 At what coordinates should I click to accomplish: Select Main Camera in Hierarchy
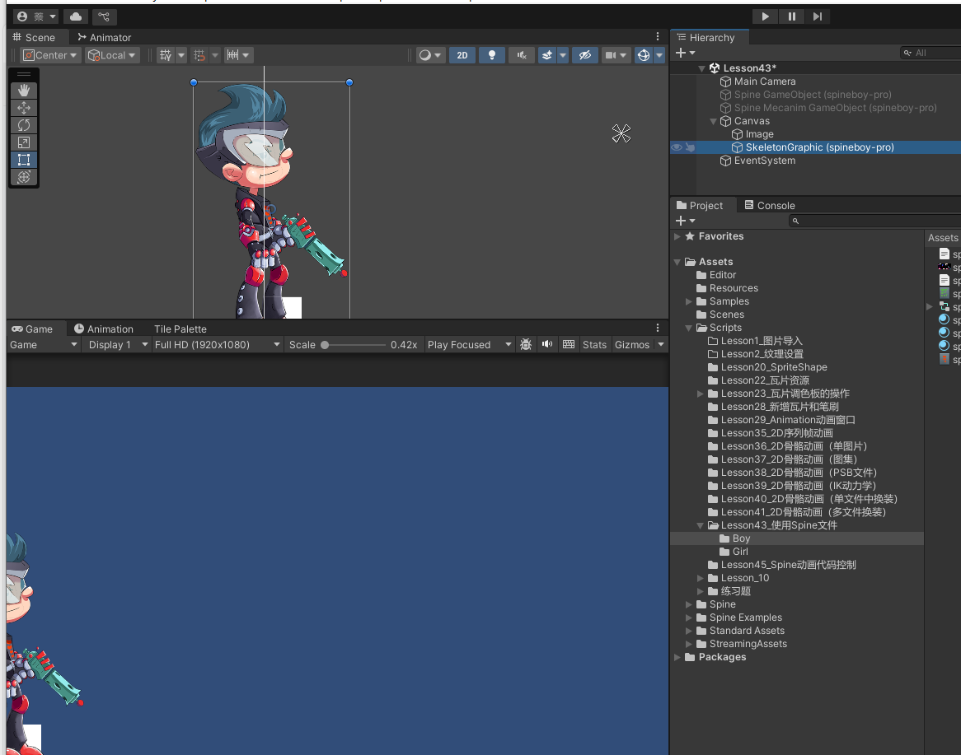[765, 82]
